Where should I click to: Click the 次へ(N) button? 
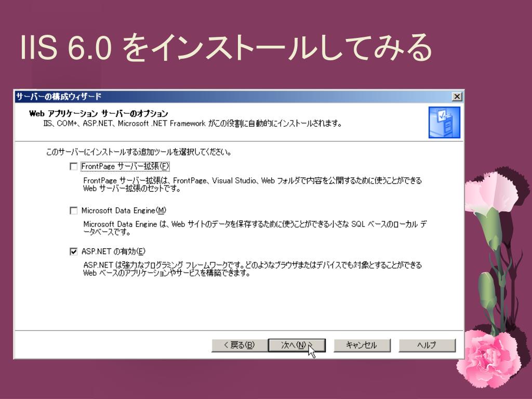297,345
